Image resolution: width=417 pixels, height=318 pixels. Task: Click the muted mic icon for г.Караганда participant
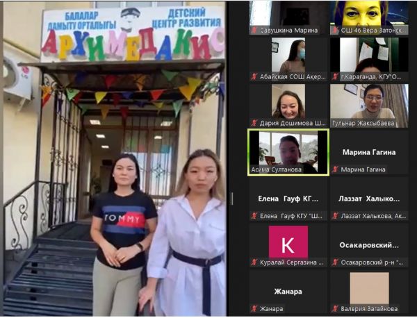(x=335, y=77)
